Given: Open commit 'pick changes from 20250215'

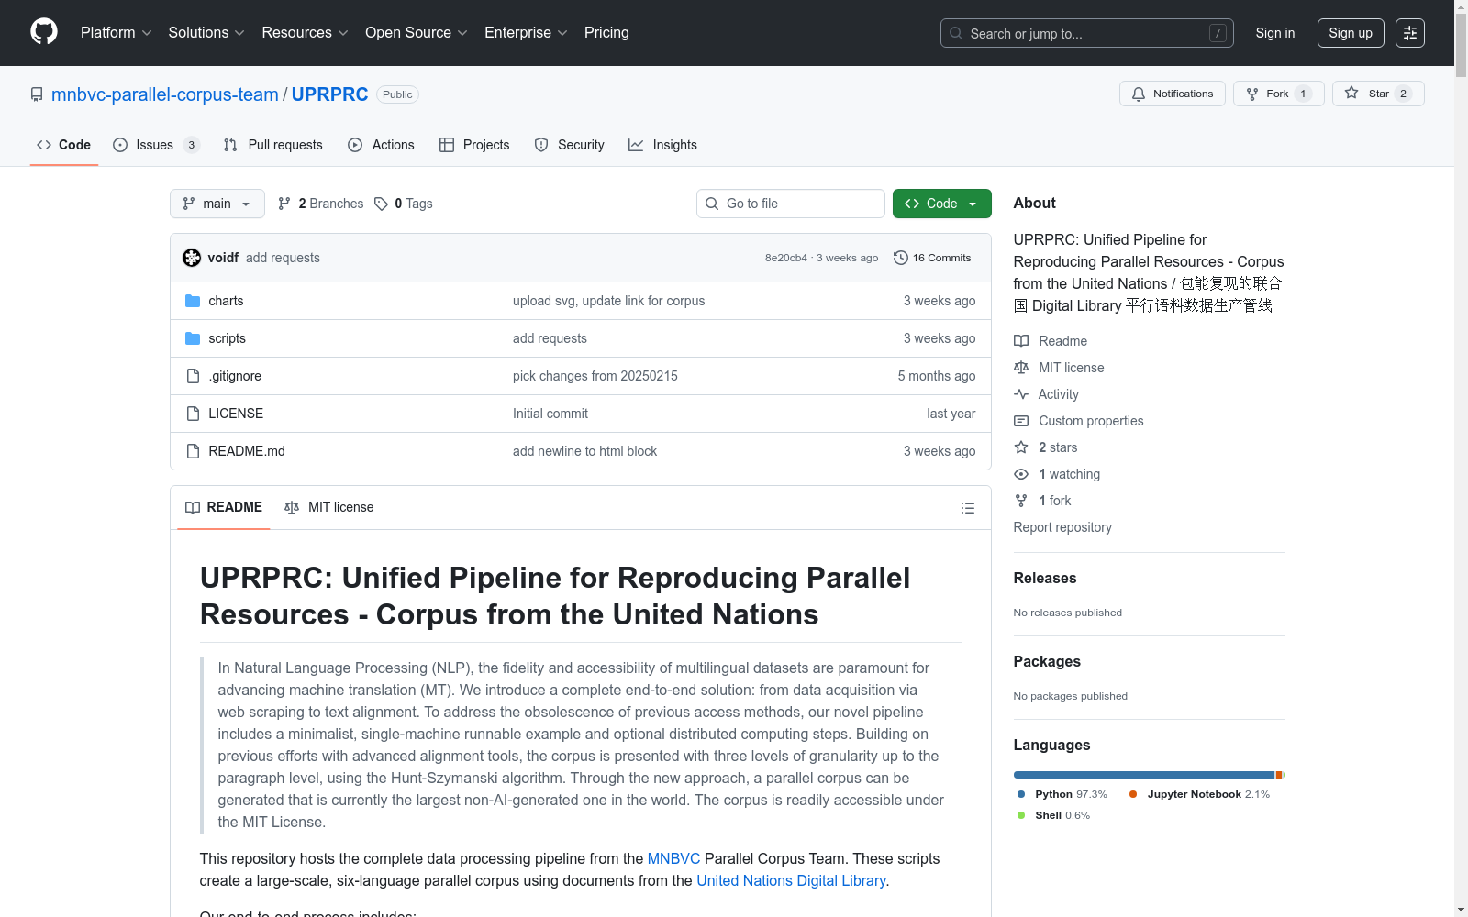Looking at the screenshot, I should [x=595, y=376].
